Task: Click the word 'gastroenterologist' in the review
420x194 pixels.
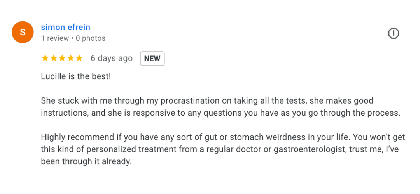Action: (300, 149)
